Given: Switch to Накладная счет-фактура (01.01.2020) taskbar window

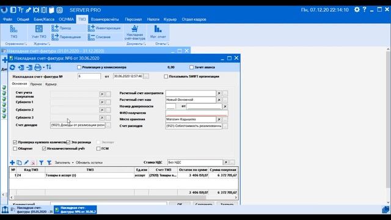Looking at the screenshot, I should 32,210.
